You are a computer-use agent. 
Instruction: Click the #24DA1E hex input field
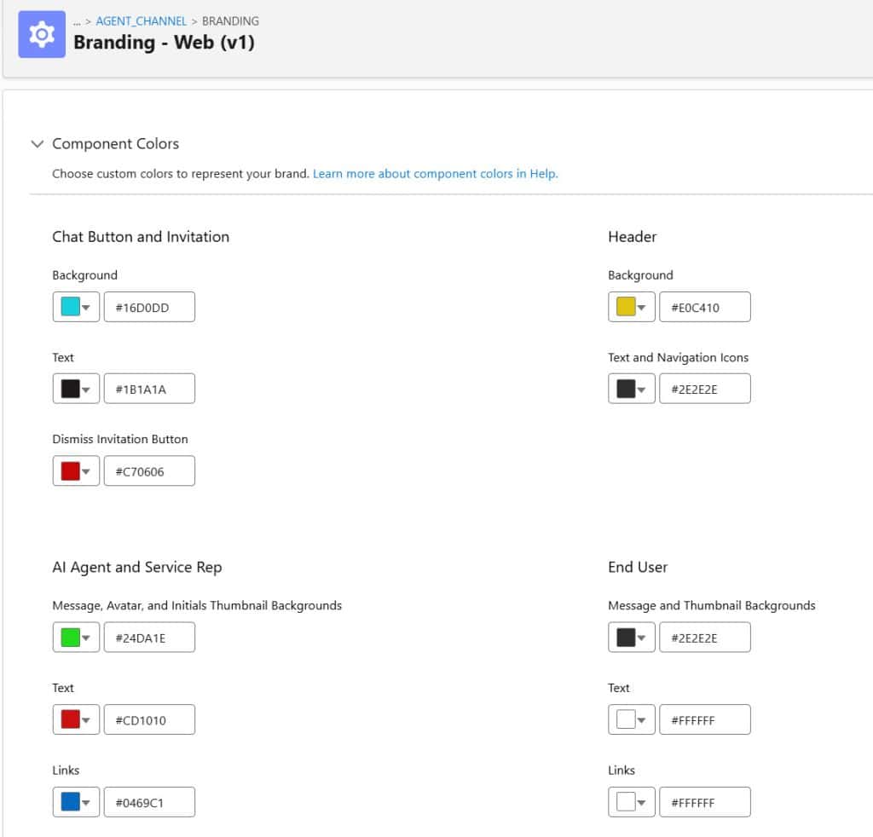pyautogui.click(x=149, y=638)
